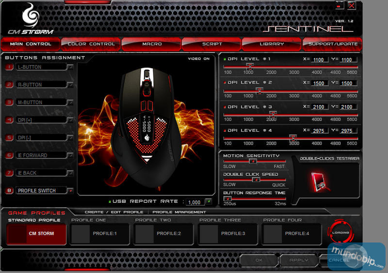Open the DPI [+] assignment dropdown
The image size is (388, 273).
coord(70,121)
